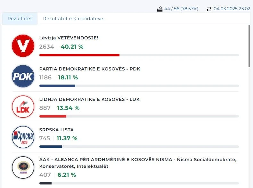
Task: Click the PDK party logo
Action: 23,76
